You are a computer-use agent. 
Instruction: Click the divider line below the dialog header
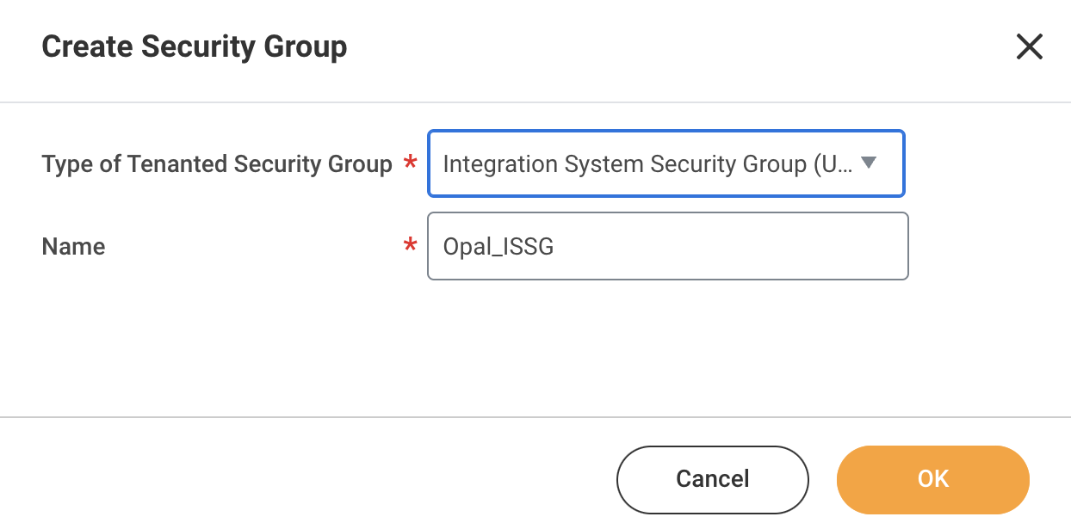535,102
